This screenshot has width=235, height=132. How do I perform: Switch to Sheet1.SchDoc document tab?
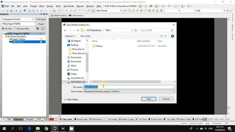[x=59, y=15]
